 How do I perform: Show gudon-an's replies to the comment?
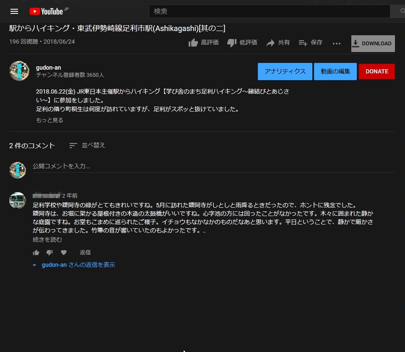(x=78, y=265)
